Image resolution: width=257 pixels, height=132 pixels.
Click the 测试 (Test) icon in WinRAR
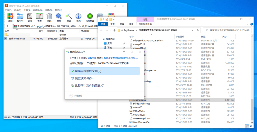coord(30,18)
